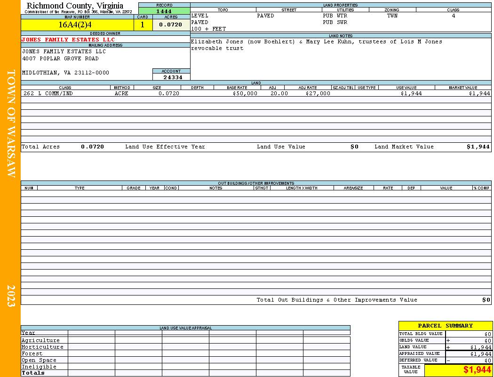
Task: Click the method value ACRE
Action: click(x=121, y=94)
